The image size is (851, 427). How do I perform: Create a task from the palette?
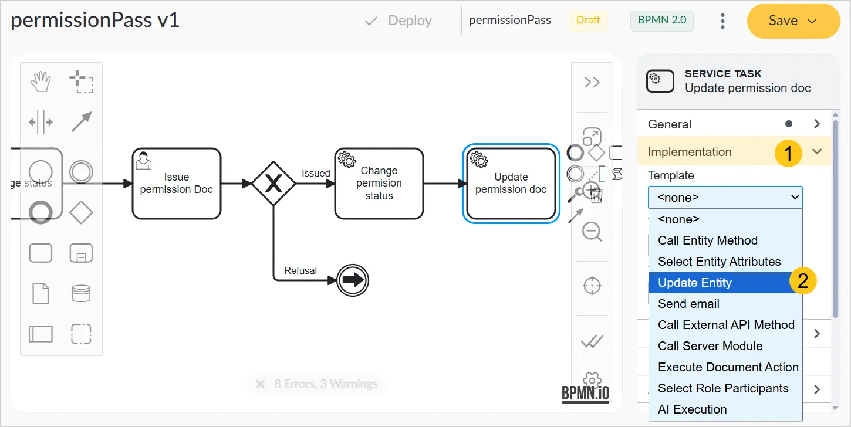[40, 253]
